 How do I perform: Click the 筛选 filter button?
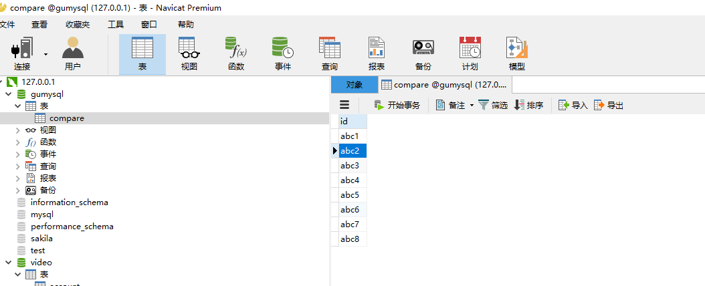[x=493, y=105]
